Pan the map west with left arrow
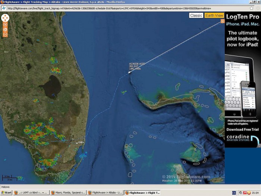This screenshot has width=261, height=196. [3, 18]
